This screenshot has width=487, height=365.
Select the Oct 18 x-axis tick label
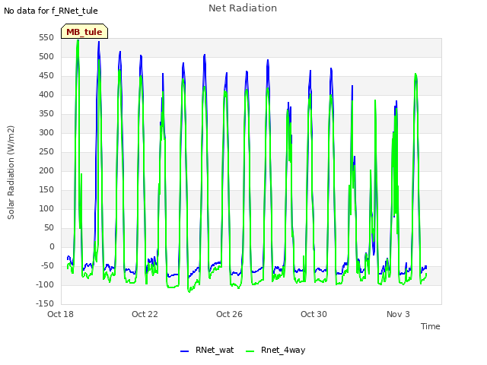[x=60, y=314]
